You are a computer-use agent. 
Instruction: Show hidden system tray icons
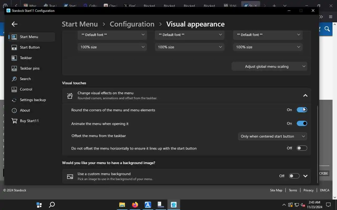tap(284, 205)
